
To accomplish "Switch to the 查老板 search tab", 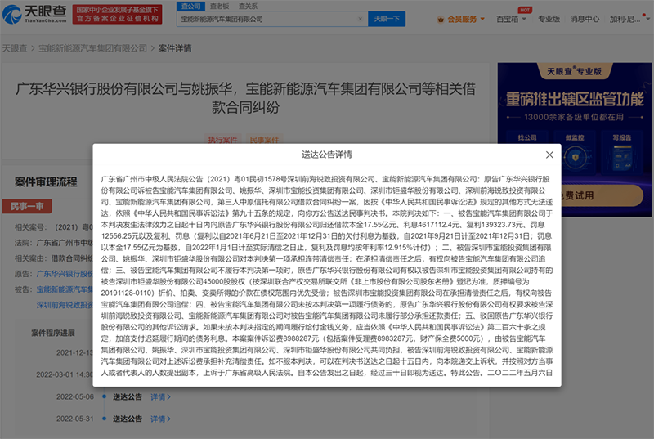I will coord(219,7).
